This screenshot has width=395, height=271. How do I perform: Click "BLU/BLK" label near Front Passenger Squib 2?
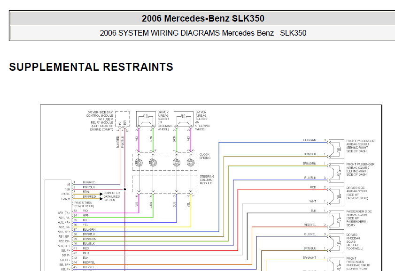click(x=310, y=178)
